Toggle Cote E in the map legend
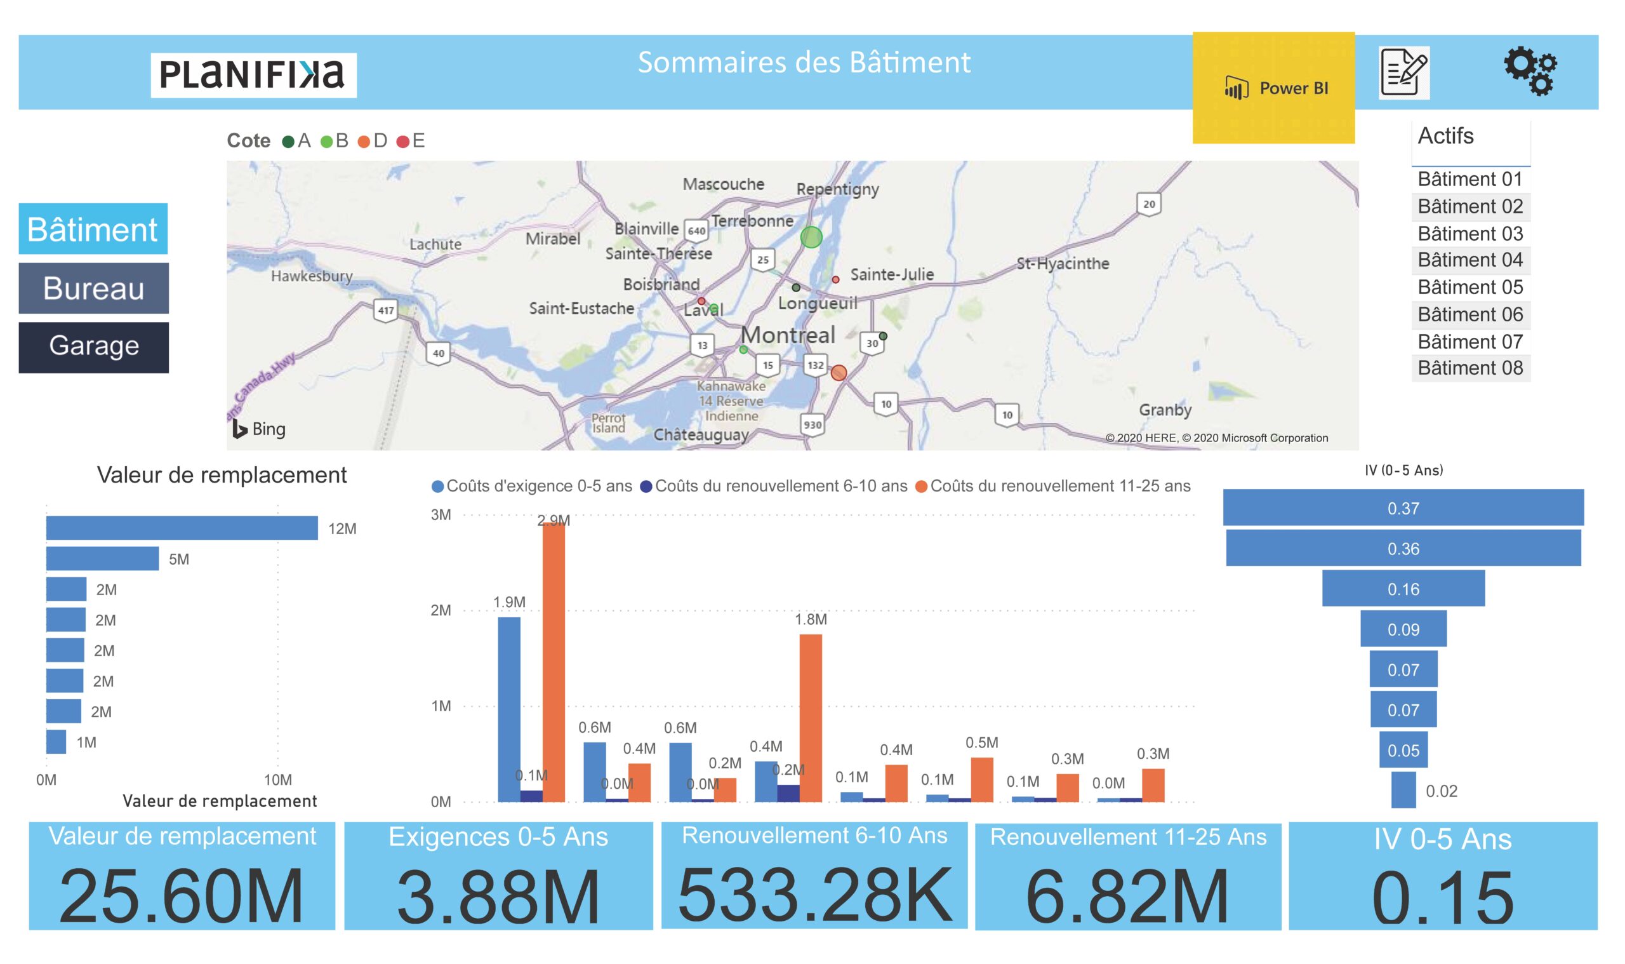1625x964 pixels. (x=408, y=140)
